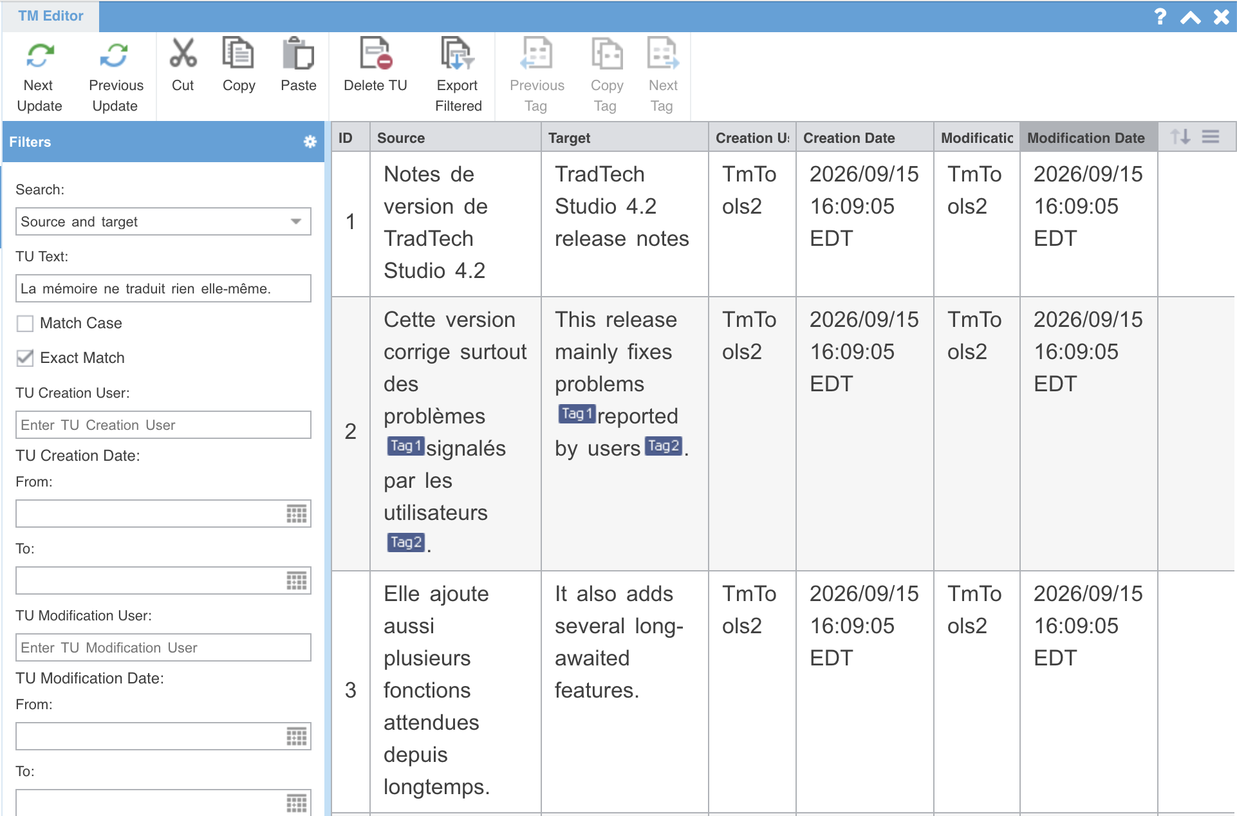Click the Next Tag icon
Screen dimensions: 1237x816
point(663,53)
